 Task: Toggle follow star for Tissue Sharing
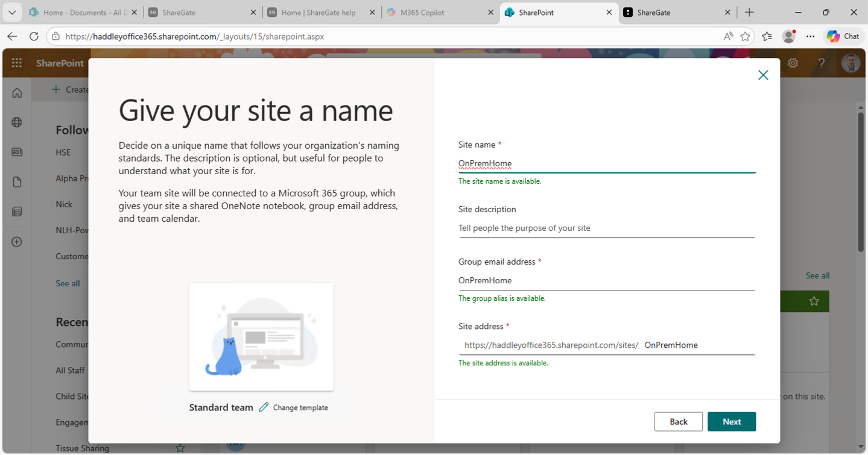point(180,448)
